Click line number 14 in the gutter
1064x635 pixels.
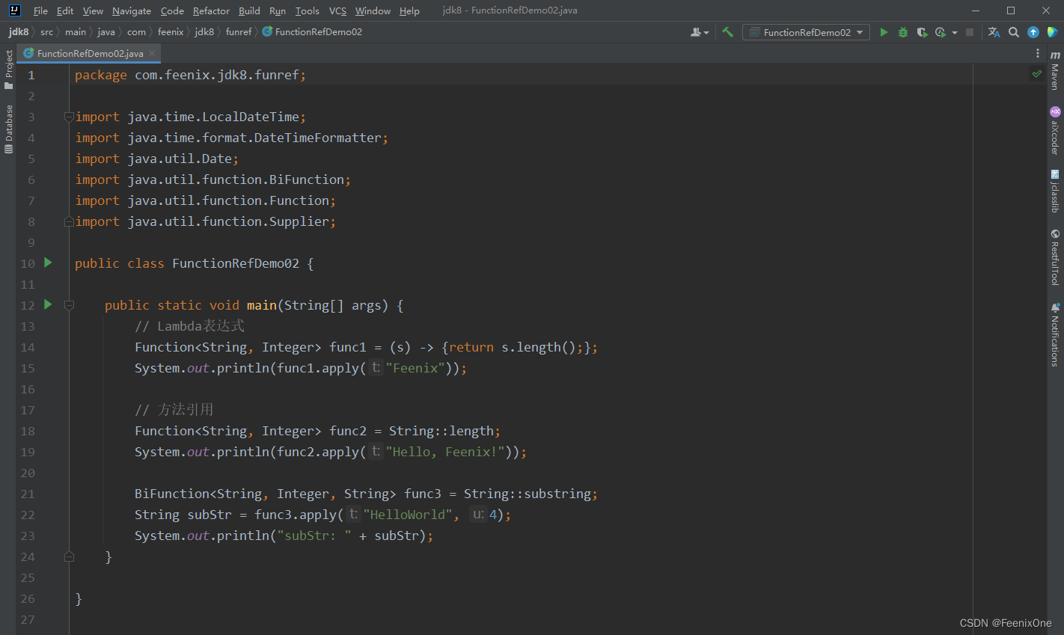pos(28,347)
